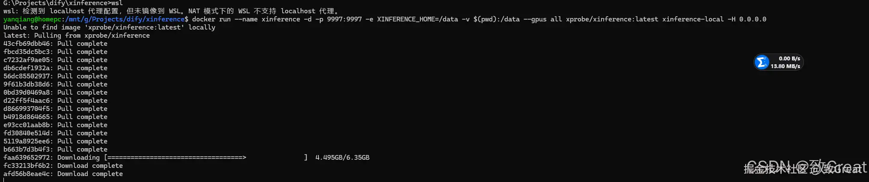Click the fc33213bf6b2 Download complete line

click(x=63, y=166)
